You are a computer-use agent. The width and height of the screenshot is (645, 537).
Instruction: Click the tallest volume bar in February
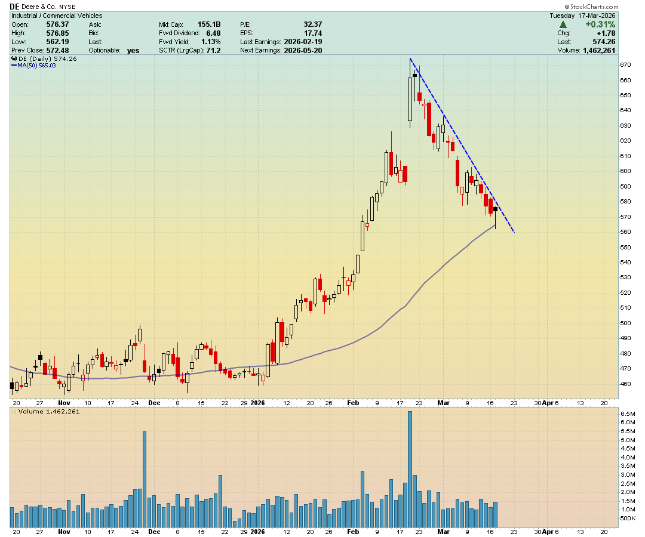[x=410, y=469]
